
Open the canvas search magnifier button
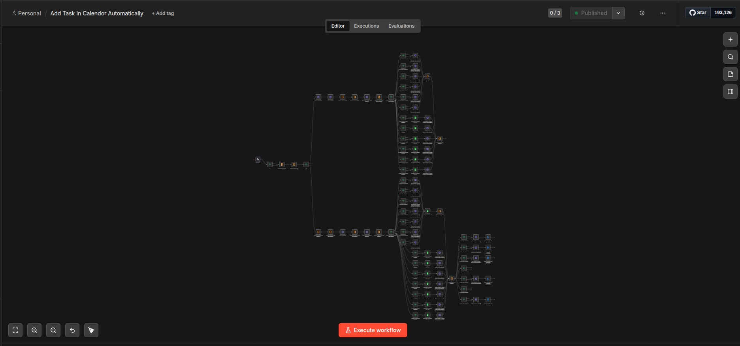click(x=731, y=57)
